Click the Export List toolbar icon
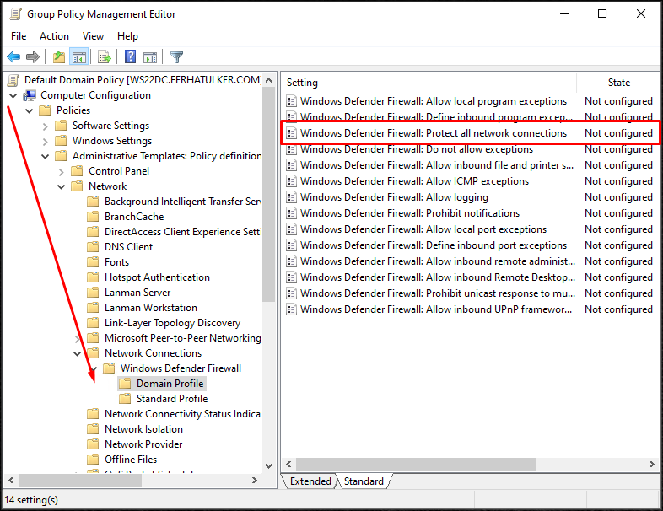This screenshot has width=663, height=511. [105, 56]
